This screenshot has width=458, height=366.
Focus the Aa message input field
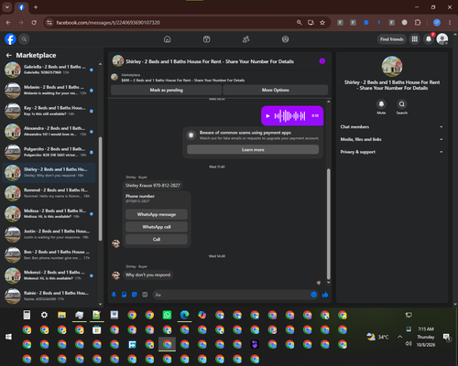coord(232,295)
